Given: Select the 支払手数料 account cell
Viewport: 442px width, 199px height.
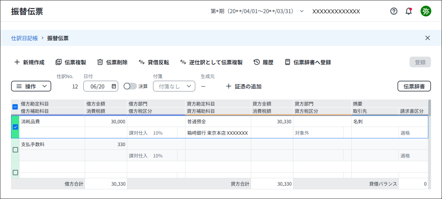Looking at the screenshot, I should (52, 144).
